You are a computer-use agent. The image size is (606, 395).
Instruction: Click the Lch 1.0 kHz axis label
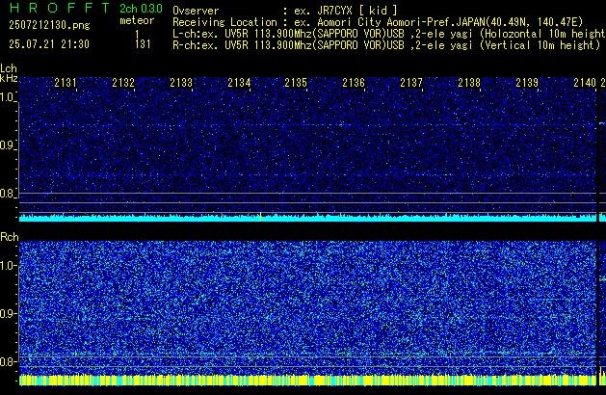pyautogui.click(x=8, y=97)
